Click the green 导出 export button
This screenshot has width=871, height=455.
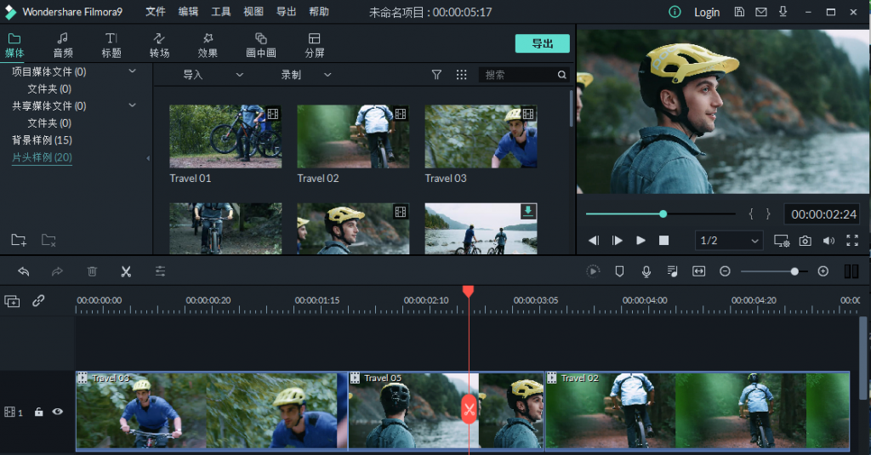click(x=542, y=43)
